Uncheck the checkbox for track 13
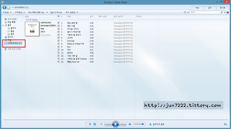The image size is (231, 129). point(59,59)
